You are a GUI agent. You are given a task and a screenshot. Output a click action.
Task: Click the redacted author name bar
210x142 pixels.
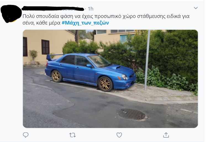(x=53, y=9)
